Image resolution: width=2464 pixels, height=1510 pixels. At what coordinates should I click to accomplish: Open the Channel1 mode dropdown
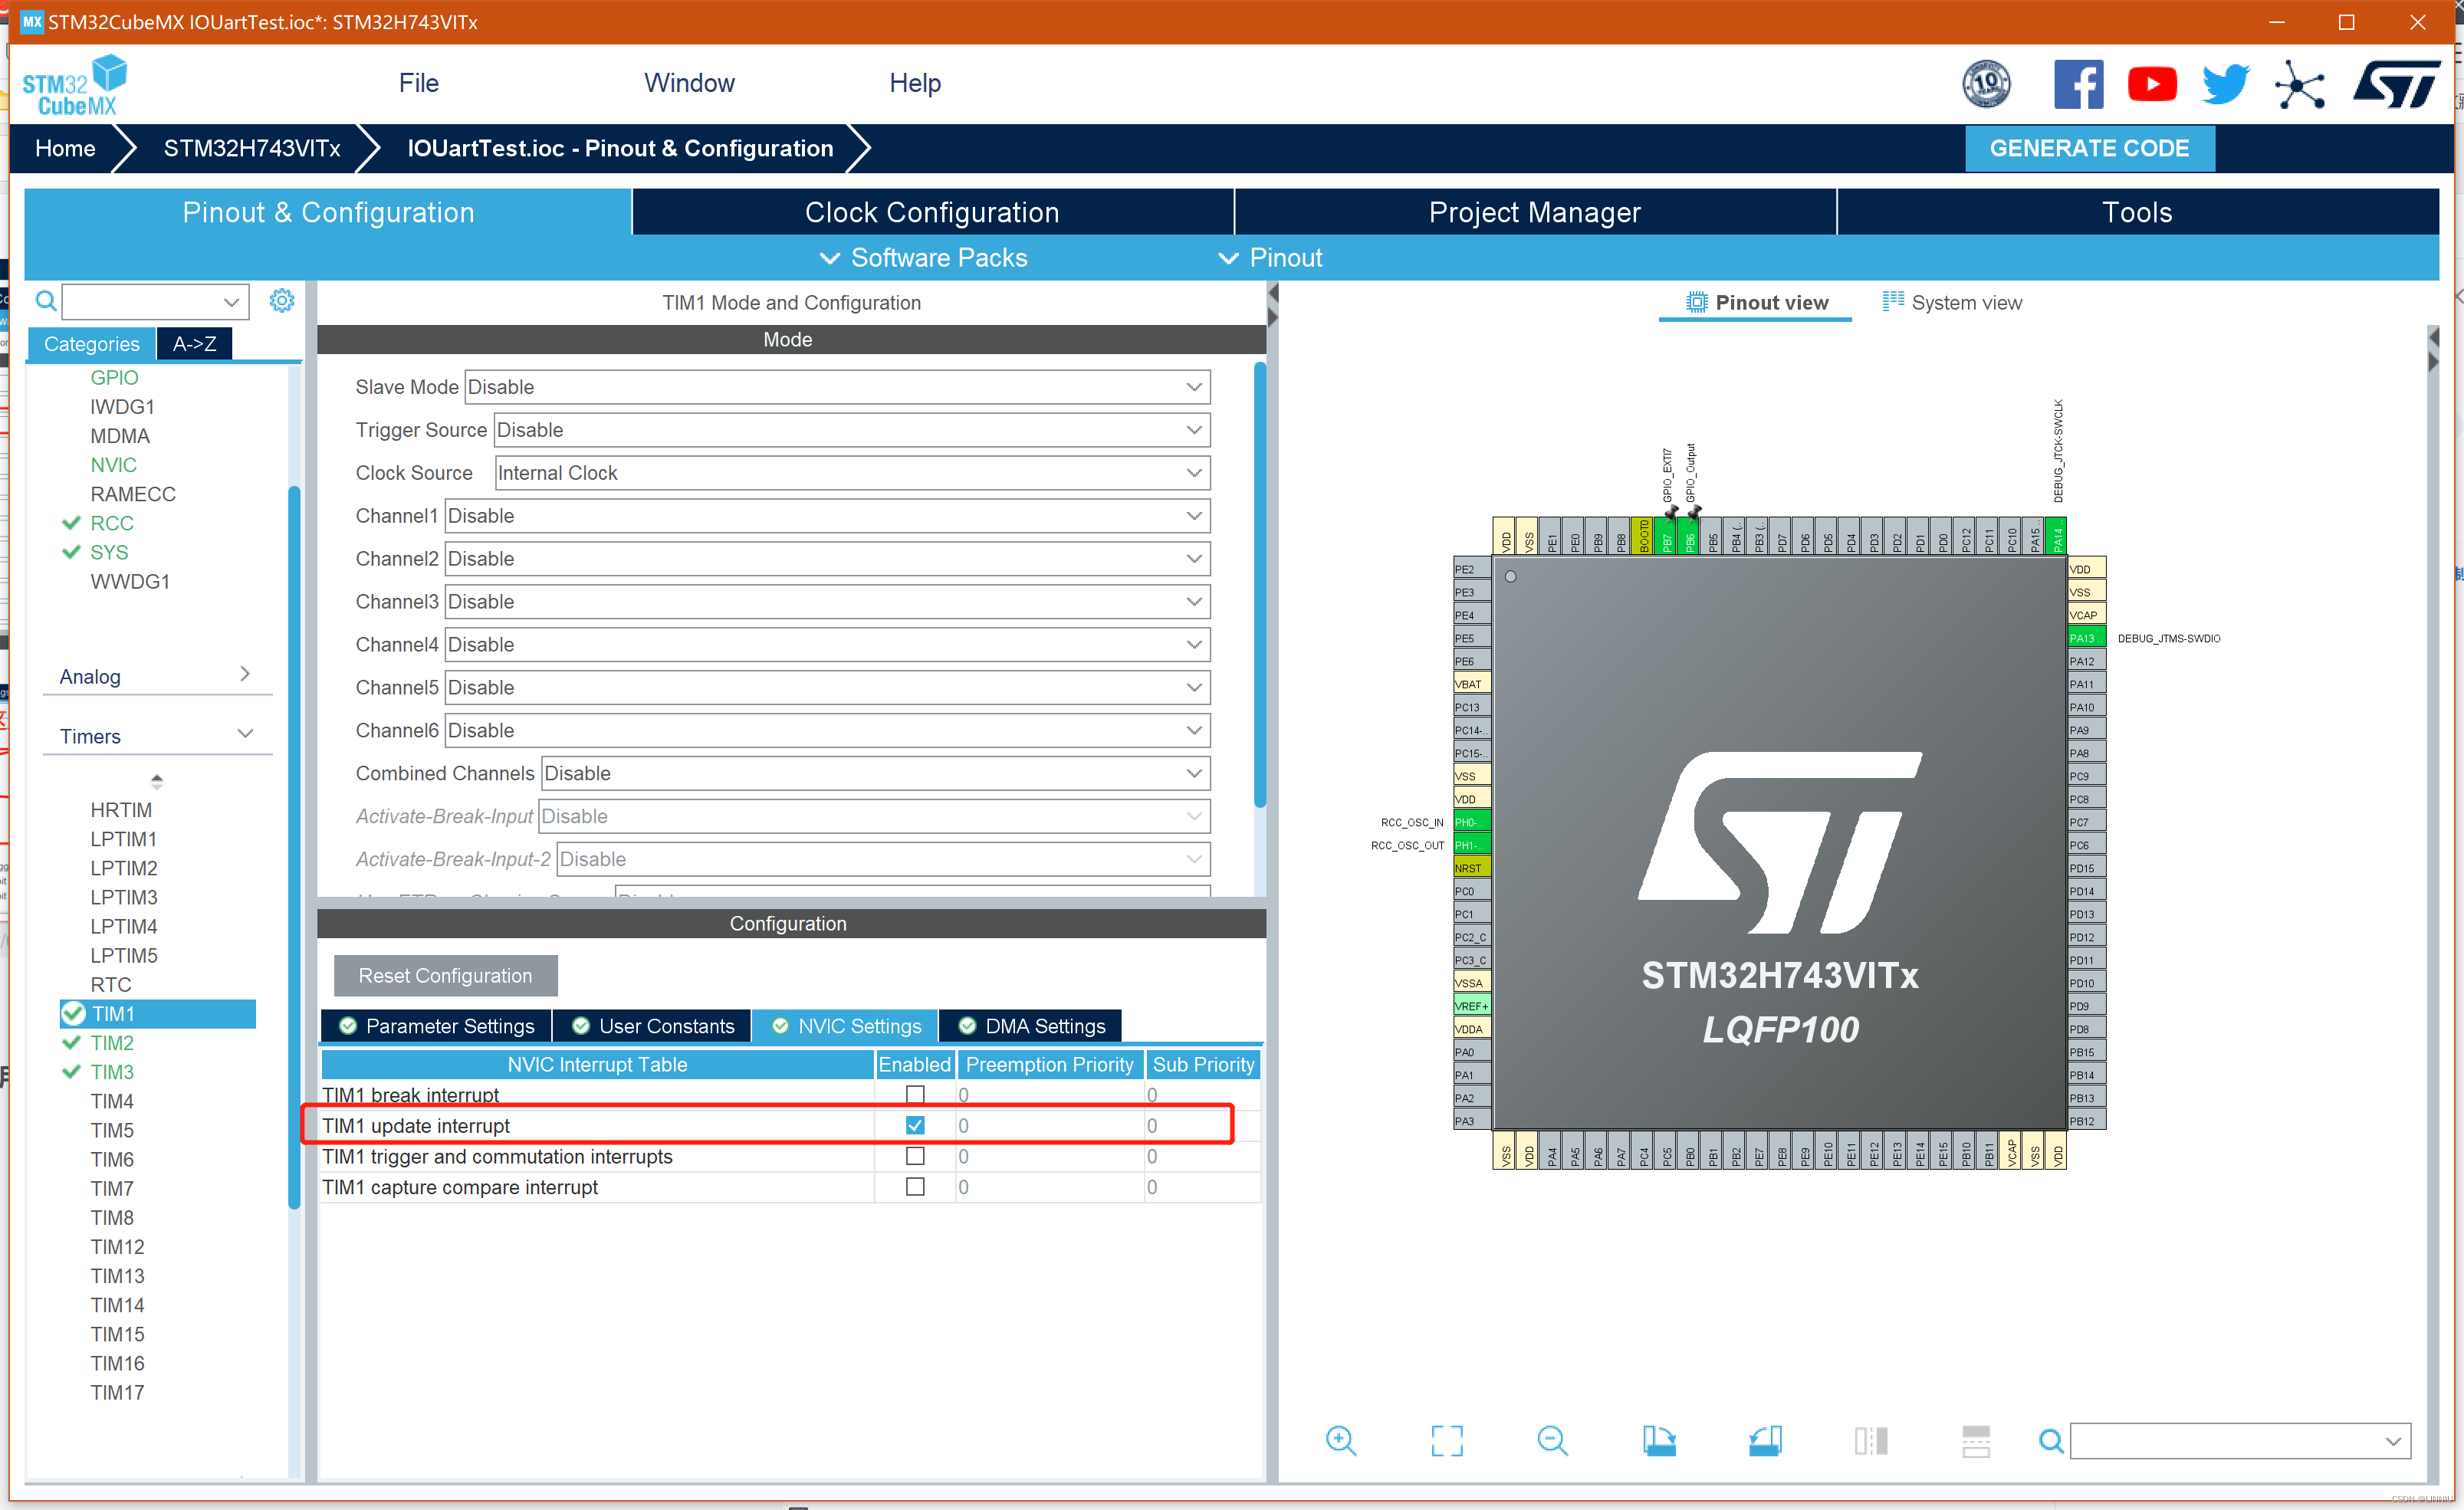[826, 516]
